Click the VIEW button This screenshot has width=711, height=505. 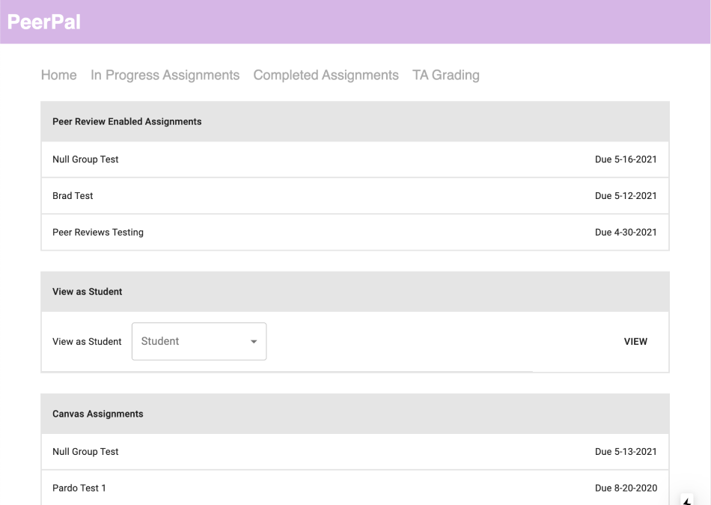click(635, 341)
